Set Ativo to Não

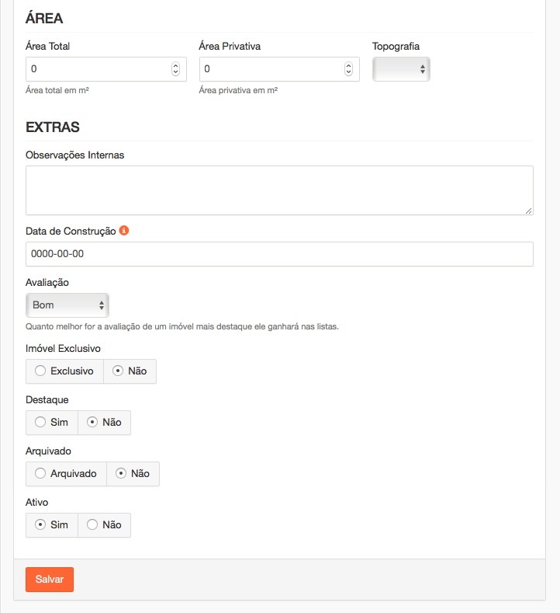(104, 525)
